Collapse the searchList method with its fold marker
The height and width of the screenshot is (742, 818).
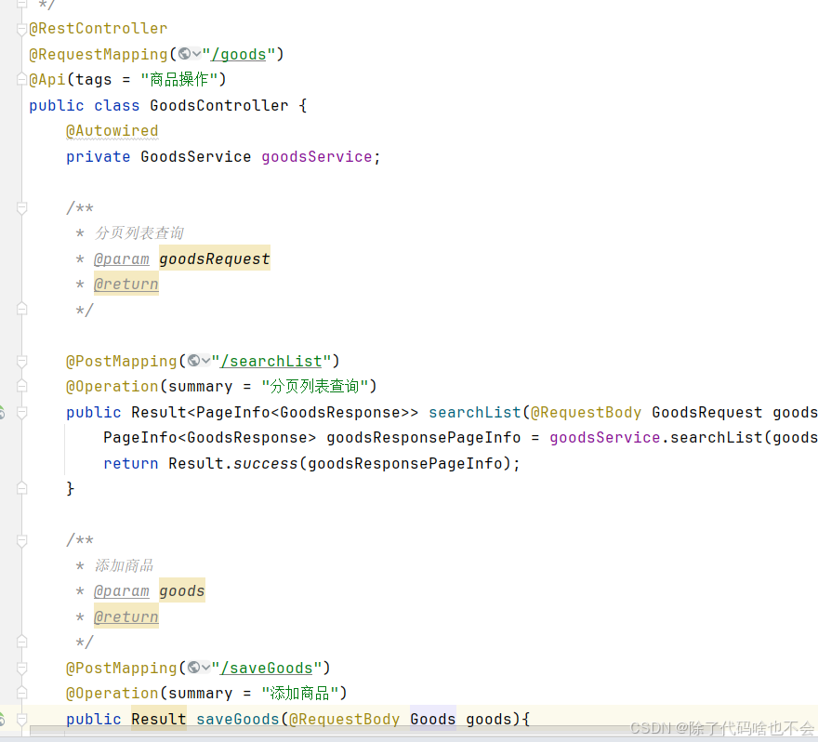[x=20, y=412]
